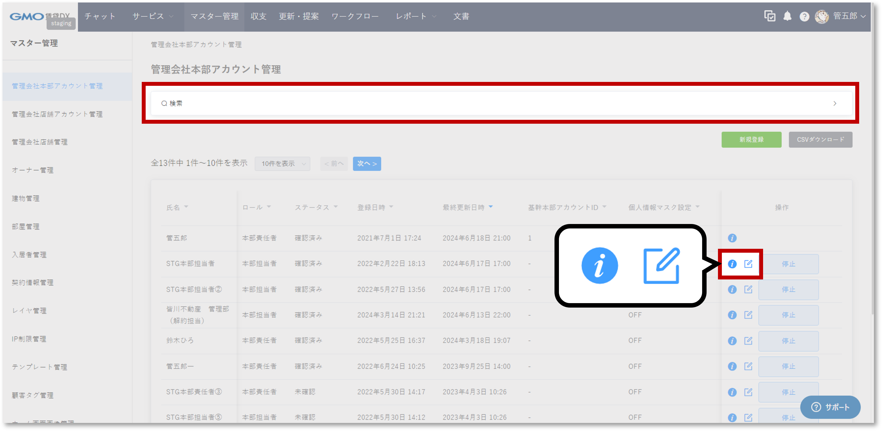Open the 10件を表示 page size dropdown

point(282,164)
